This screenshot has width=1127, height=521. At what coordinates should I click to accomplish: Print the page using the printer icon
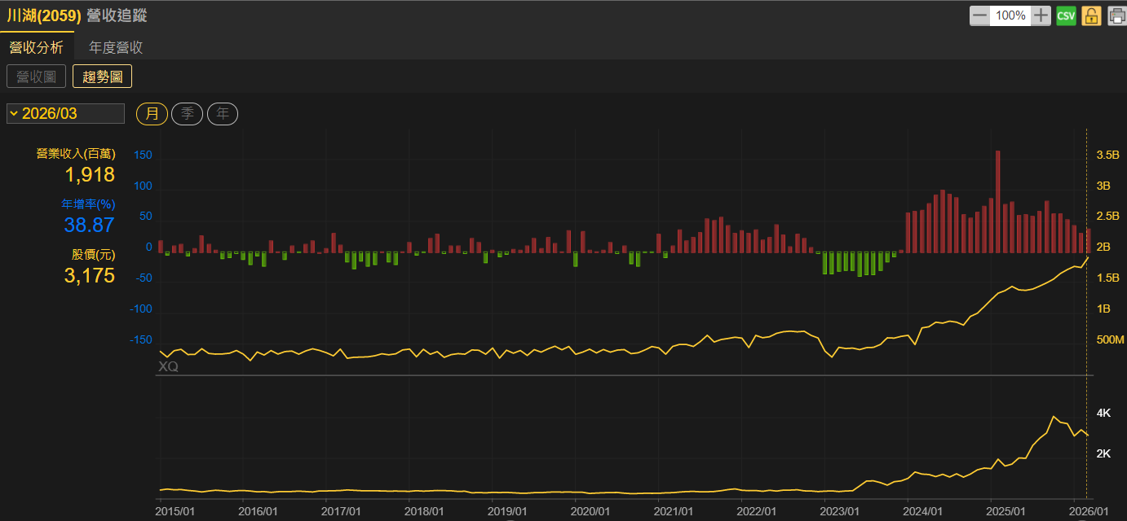tap(1116, 15)
